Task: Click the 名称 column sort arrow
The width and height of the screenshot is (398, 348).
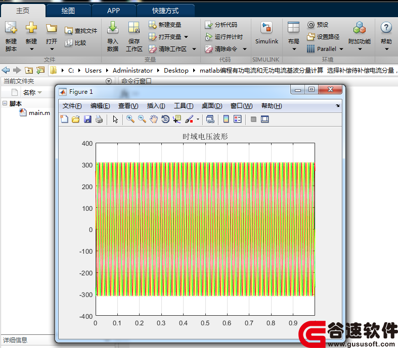Action: (x=39, y=93)
